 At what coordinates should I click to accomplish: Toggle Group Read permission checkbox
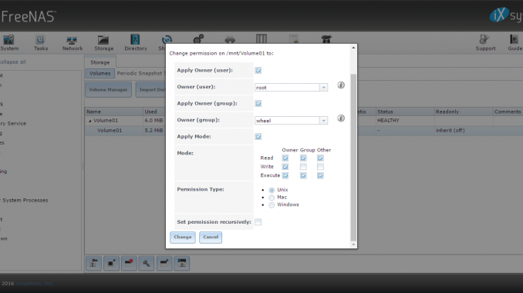tap(303, 158)
